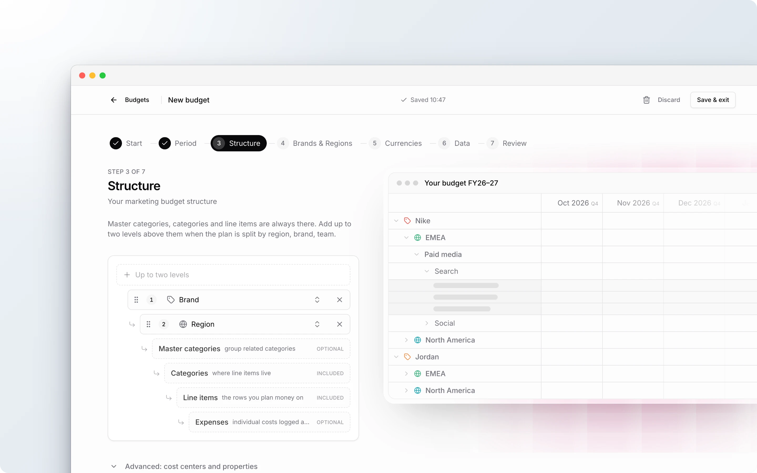Click the checkmark on the Period step
The width and height of the screenshot is (757, 473).
[165, 143]
